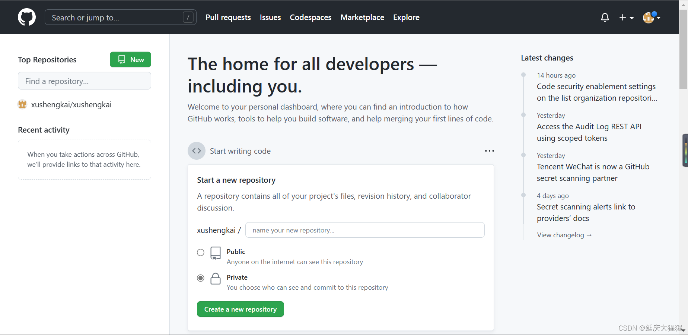The height and width of the screenshot is (335, 688).
Task: Click the code brackets icon
Action: [197, 151]
